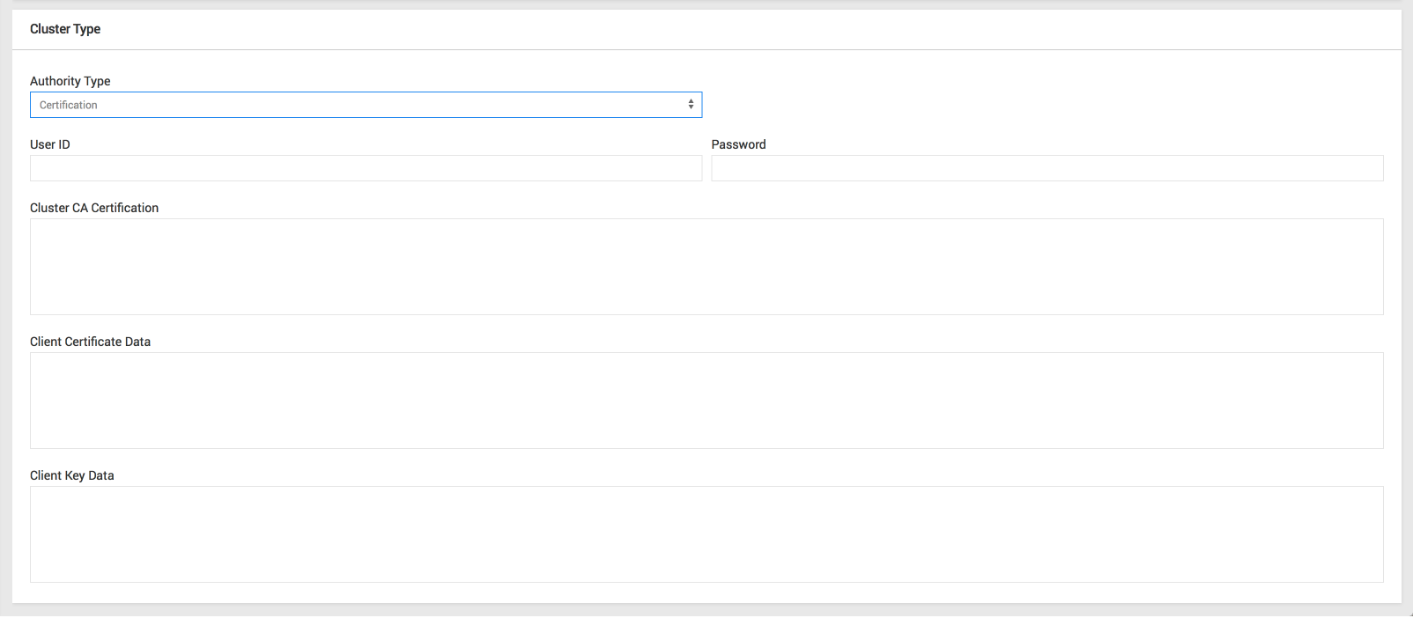Click the Client Certificate Data label
This screenshot has width=1413, height=618.
point(90,342)
